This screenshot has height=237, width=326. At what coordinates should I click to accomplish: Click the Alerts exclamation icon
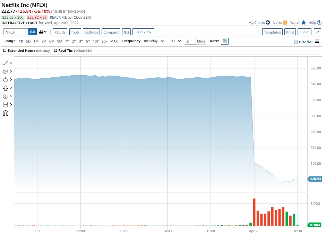point(285,22)
